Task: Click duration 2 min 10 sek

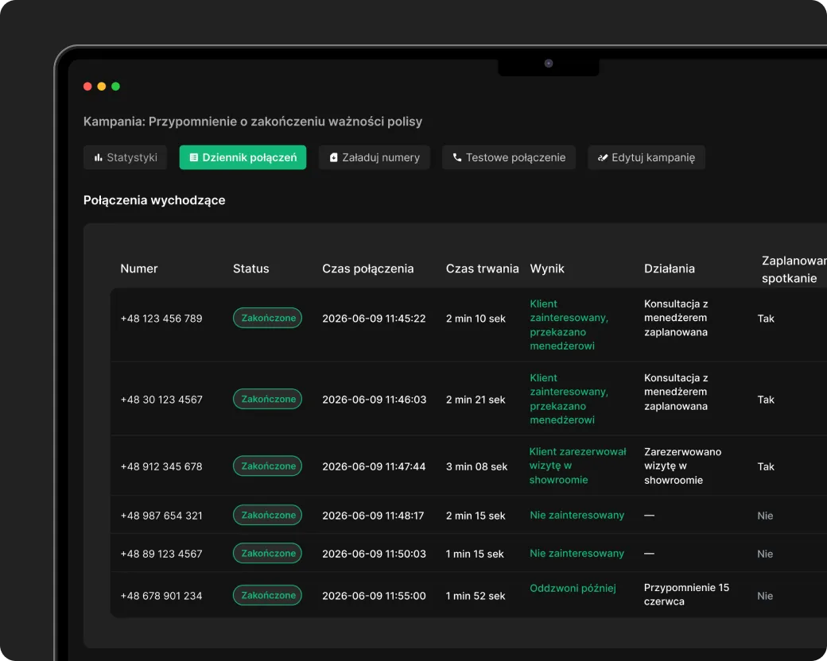Action: [476, 319]
